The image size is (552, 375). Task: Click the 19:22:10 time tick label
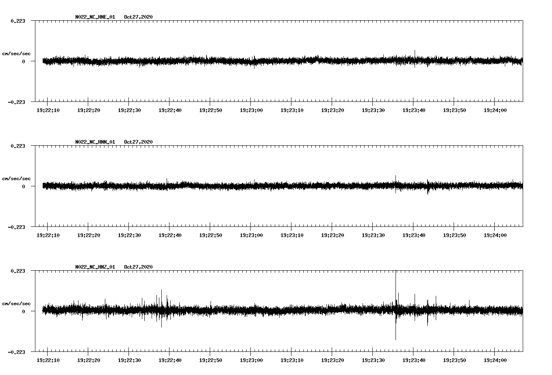(x=48, y=110)
